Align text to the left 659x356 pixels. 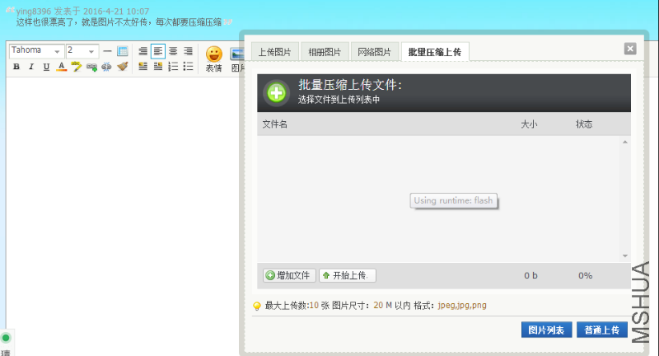158,51
